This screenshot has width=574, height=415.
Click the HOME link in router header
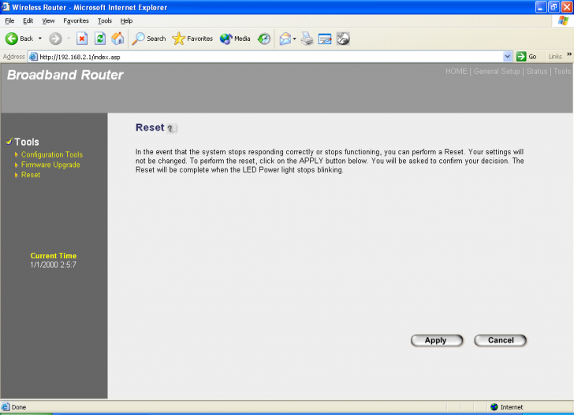click(x=456, y=72)
